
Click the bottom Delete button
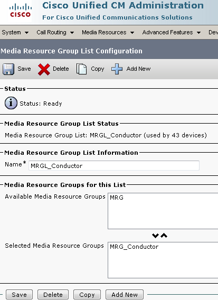(53, 294)
